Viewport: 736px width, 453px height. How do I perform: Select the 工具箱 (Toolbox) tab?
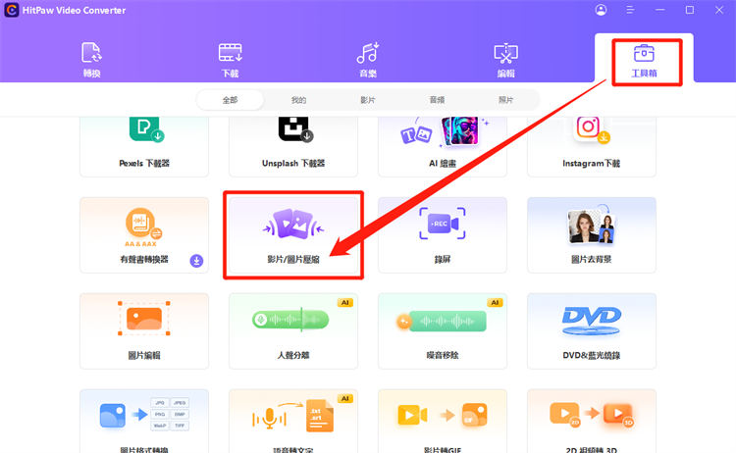(x=644, y=61)
